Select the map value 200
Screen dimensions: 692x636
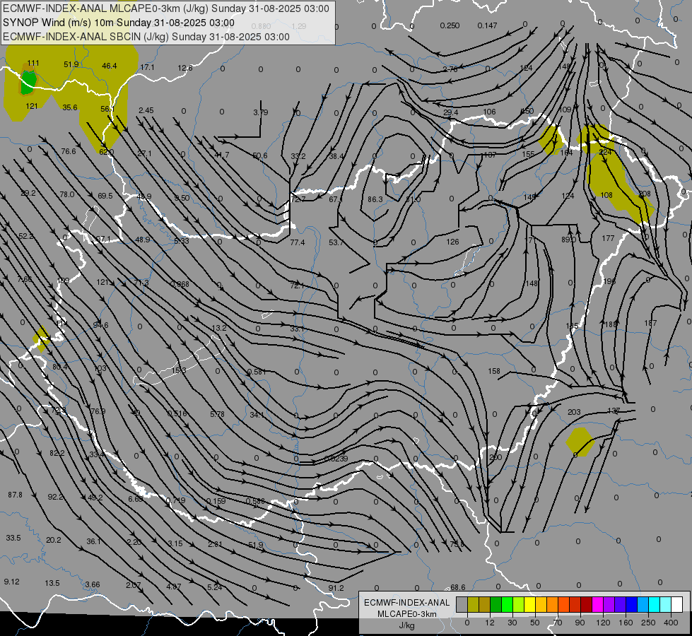pos(495,457)
